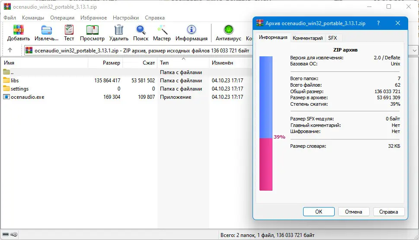Click the archive icon in dialog title bar
This screenshot has width=419, height=240.
pyautogui.click(x=260, y=23)
